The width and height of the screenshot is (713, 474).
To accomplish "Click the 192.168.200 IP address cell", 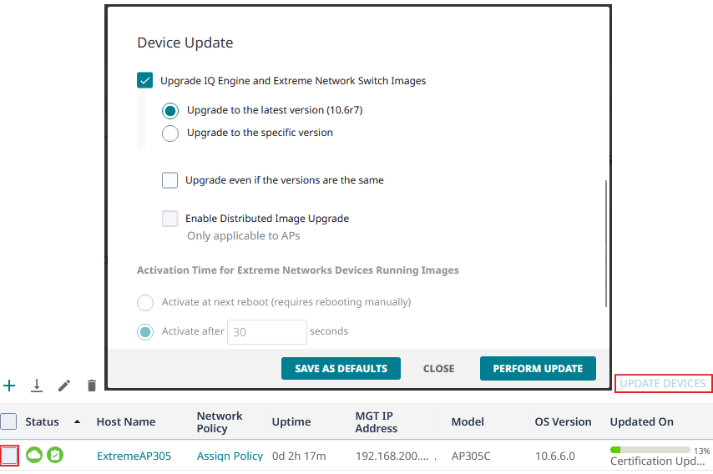I will pyautogui.click(x=392, y=456).
